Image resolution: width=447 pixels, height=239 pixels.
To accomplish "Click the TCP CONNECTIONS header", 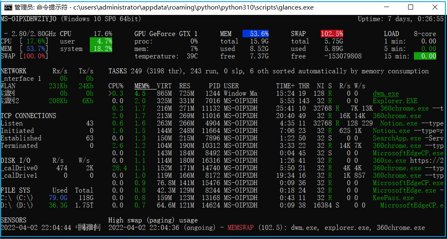I will tap(29, 116).
